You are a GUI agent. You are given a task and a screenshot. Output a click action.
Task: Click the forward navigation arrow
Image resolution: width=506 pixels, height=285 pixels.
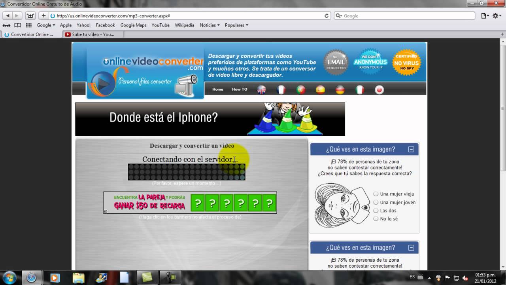17,16
